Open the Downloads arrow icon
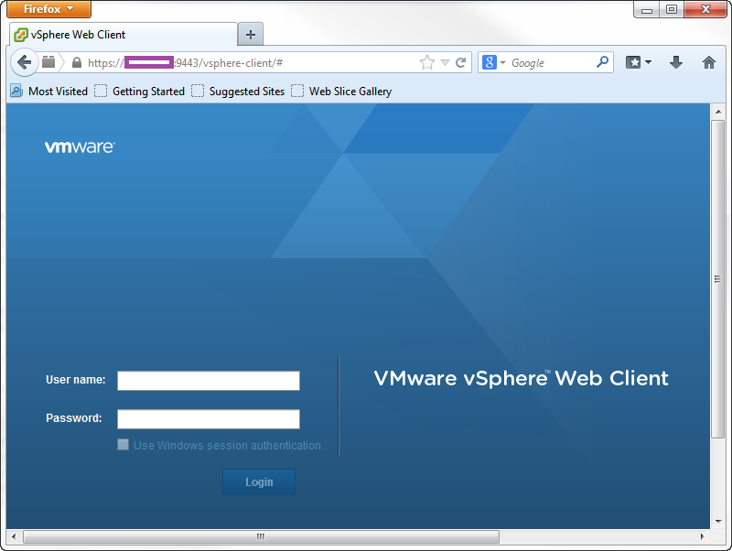The height and width of the screenshot is (551, 732). (676, 62)
